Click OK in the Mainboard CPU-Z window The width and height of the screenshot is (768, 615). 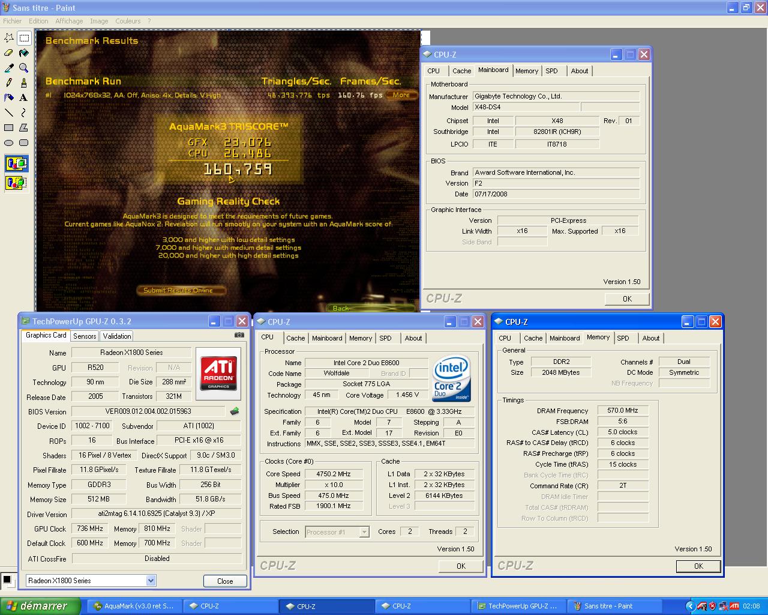tap(627, 298)
